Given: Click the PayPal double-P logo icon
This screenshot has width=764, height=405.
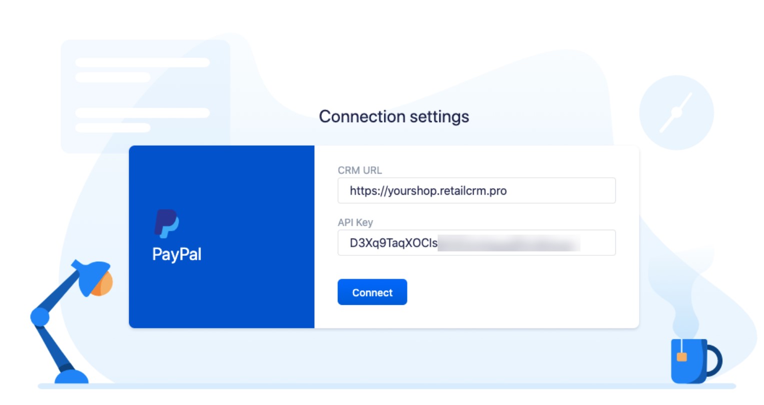Looking at the screenshot, I should click(x=167, y=223).
